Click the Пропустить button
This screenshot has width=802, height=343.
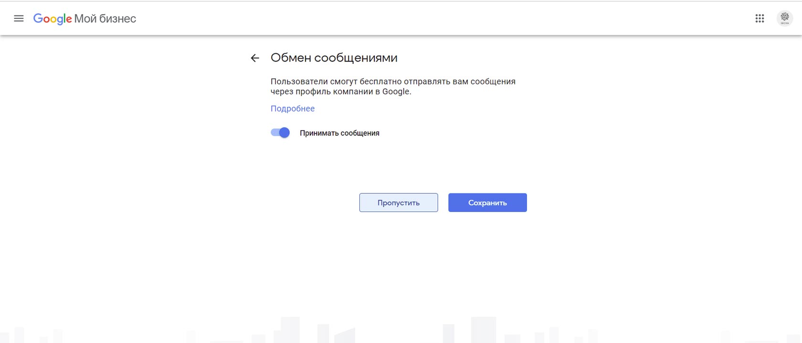pyautogui.click(x=399, y=202)
